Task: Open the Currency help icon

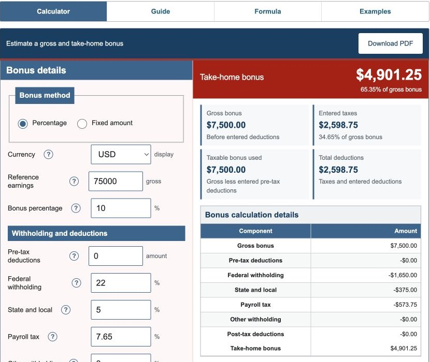Action: tap(48, 155)
